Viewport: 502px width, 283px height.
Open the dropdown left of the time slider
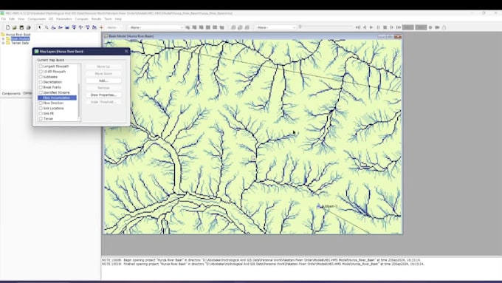coord(275,27)
